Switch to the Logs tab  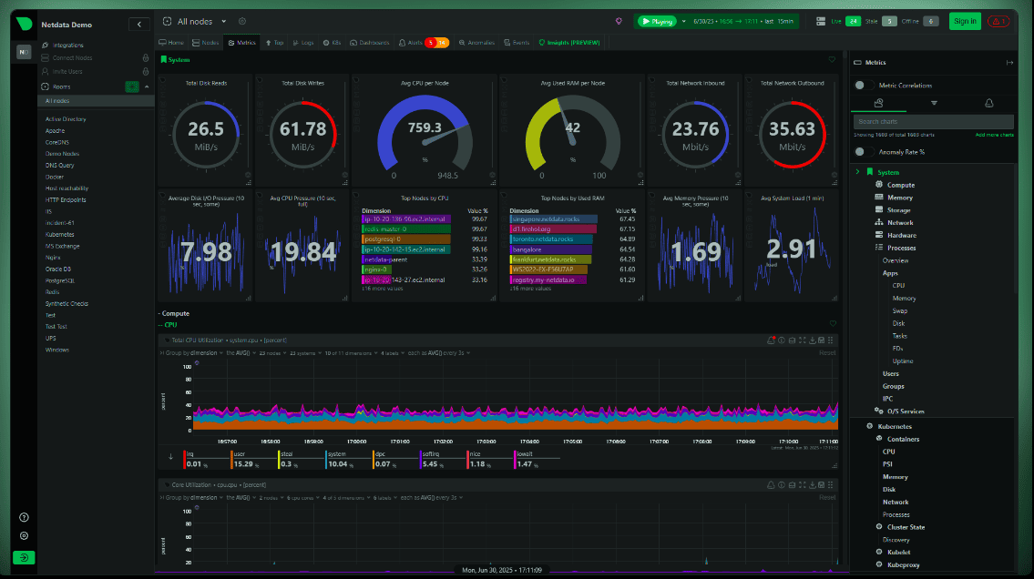[x=303, y=42]
